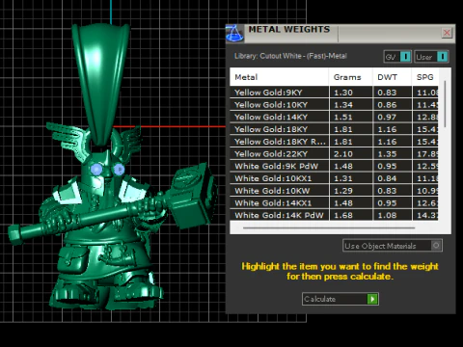
Task: Click the horizontal scrollbar under the table
Action: click(329, 227)
